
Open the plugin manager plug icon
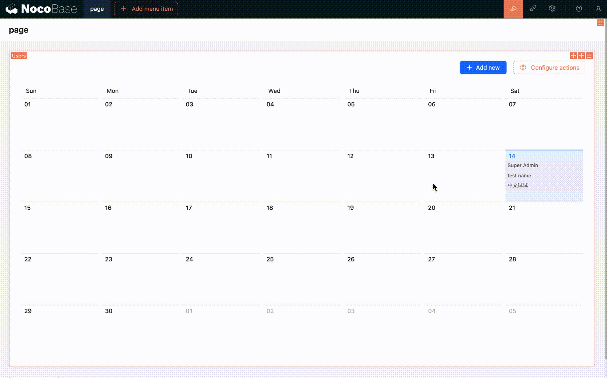(x=533, y=9)
